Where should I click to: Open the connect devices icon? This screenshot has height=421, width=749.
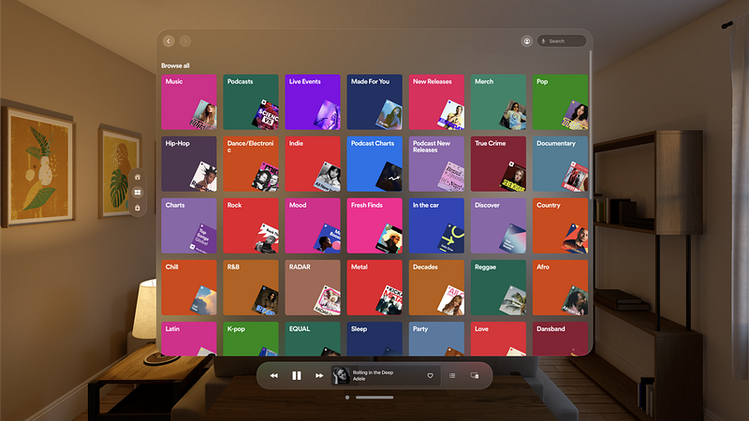point(475,376)
